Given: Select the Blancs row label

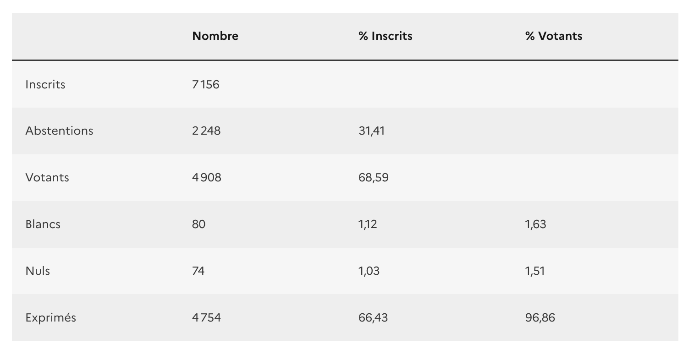Looking at the screenshot, I should coord(43,224).
